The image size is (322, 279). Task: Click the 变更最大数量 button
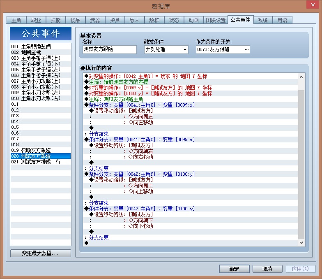click(x=41, y=253)
